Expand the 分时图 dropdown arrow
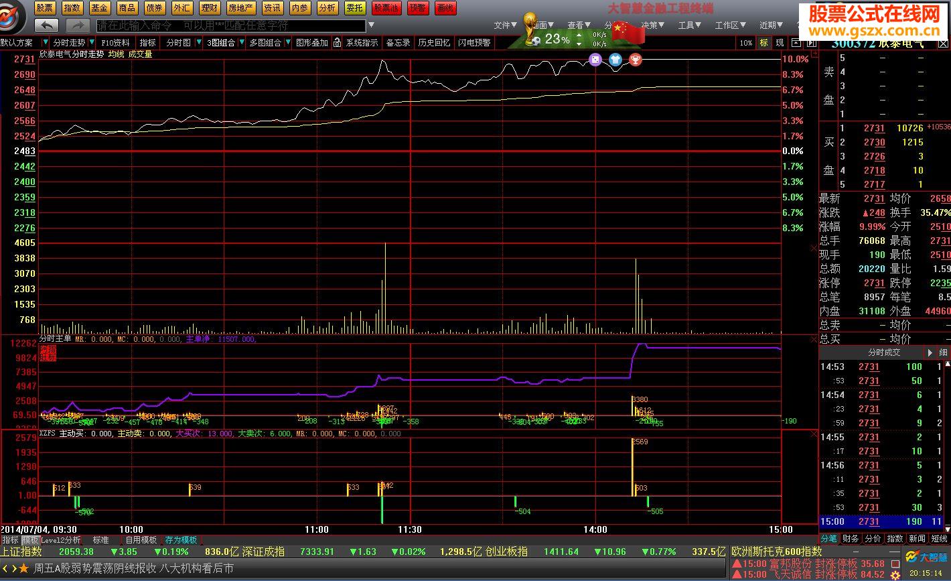Viewport: 951px width, 581px height. (x=198, y=42)
